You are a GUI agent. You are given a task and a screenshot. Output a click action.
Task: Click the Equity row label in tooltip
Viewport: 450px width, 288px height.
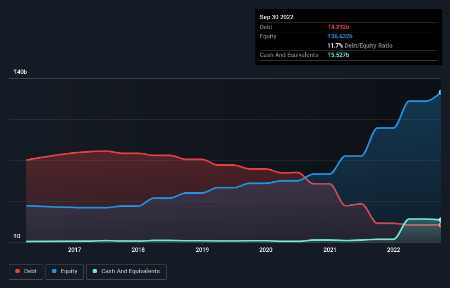[268, 36]
